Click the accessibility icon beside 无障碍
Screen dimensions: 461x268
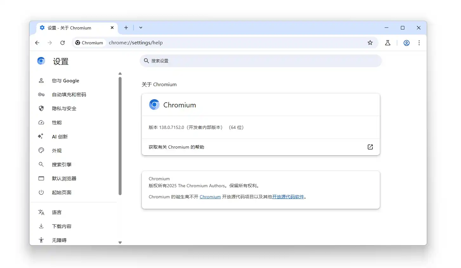click(x=41, y=240)
